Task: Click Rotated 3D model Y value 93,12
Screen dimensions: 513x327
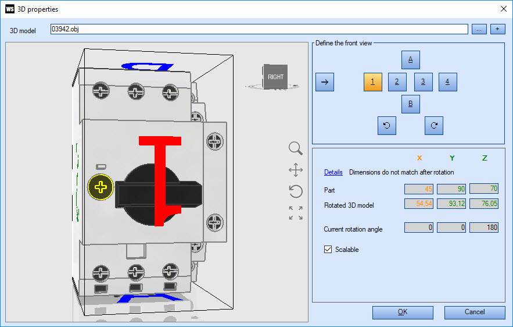Action: pyautogui.click(x=451, y=204)
